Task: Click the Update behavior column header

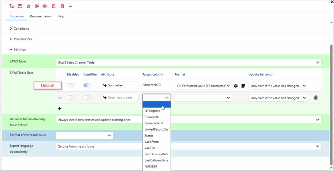Action: [x=261, y=75]
